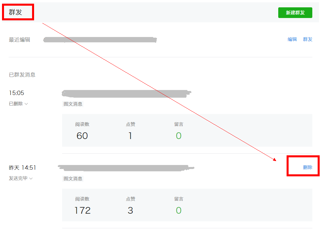The width and height of the screenshot is (325, 232).
Task: Click the 群发 link beside 编辑
Action: point(308,39)
